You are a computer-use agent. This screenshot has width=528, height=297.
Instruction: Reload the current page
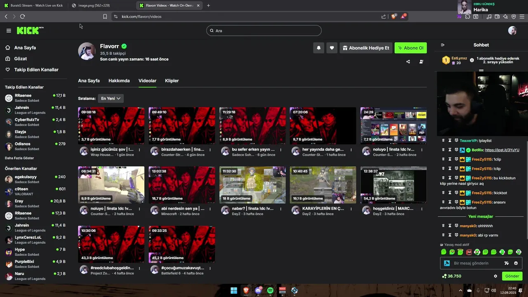click(x=22, y=16)
